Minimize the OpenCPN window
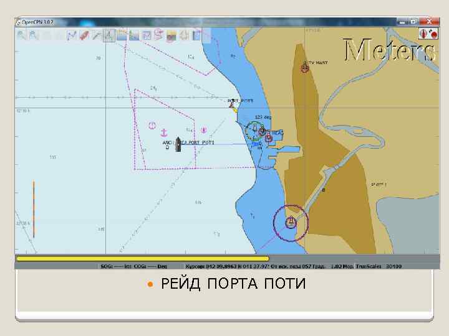This screenshot has height=336, width=449. pyautogui.click(x=402, y=21)
